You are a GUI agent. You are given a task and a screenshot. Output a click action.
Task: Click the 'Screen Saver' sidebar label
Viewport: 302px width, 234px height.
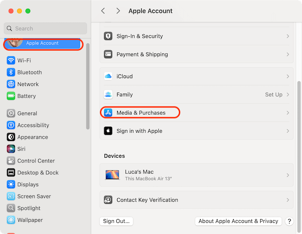(34, 196)
